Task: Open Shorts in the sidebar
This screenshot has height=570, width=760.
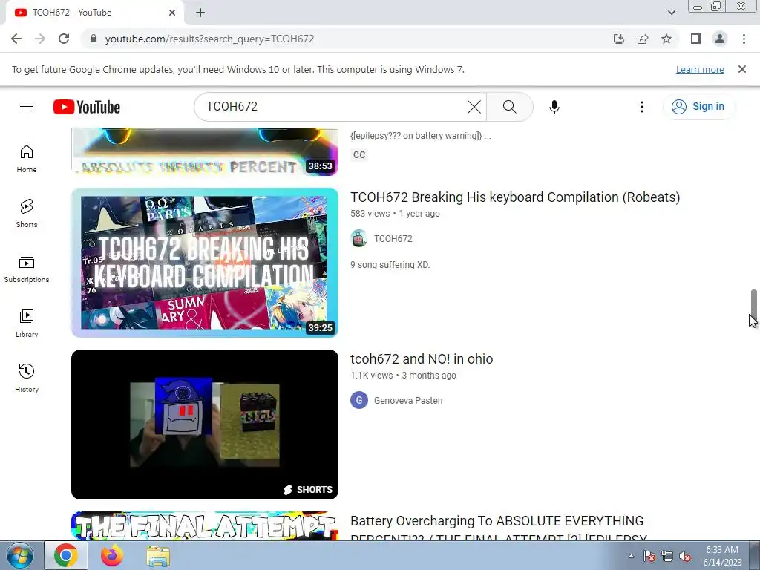Action: click(27, 213)
